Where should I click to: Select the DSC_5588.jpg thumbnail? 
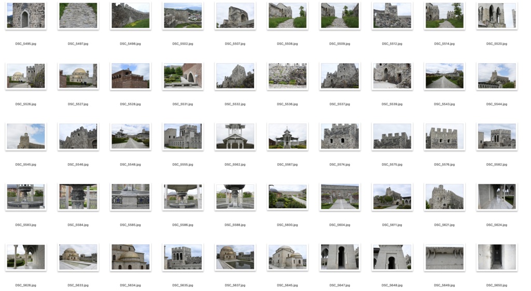[235, 197]
